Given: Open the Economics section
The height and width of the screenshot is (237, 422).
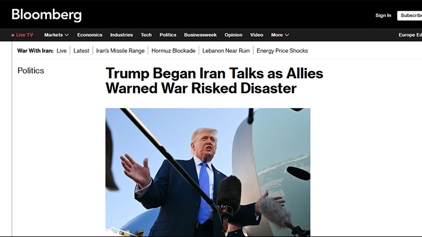Looking at the screenshot, I should (x=90, y=35).
